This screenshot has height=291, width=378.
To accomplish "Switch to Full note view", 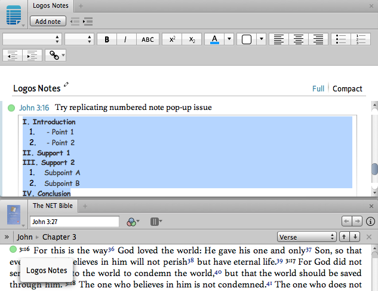I will point(318,89).
